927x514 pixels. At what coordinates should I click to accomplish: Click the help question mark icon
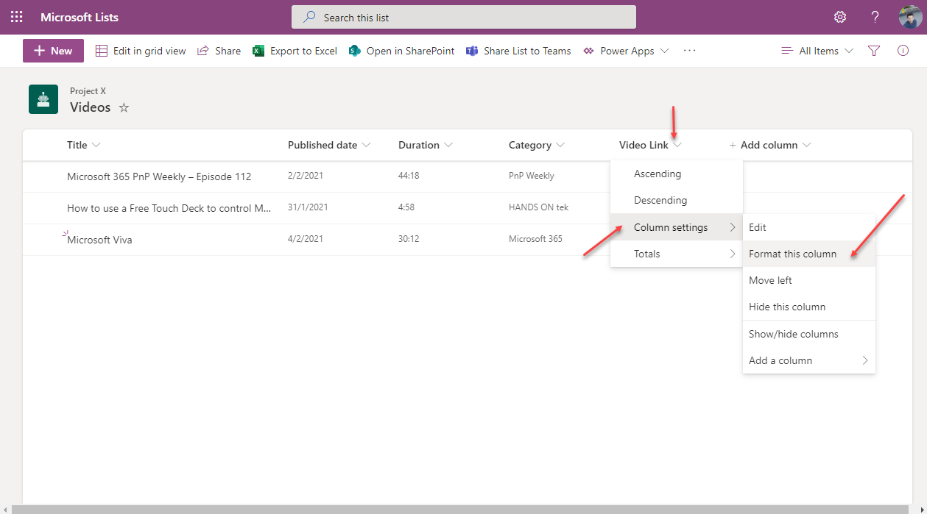[875, 17]
